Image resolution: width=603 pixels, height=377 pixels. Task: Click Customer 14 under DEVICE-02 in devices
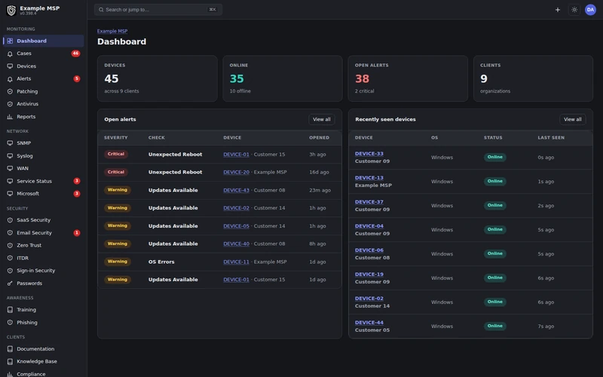point(372,306)
